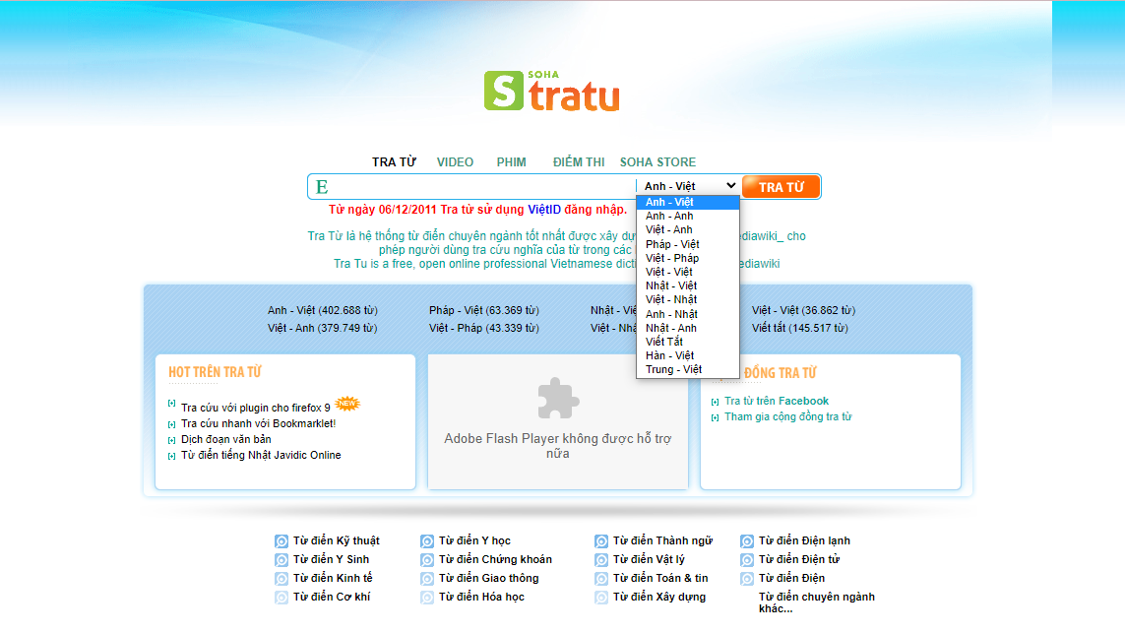Select Trung - Việt dictionary option

pyautogui.click(x=688, y=369)
